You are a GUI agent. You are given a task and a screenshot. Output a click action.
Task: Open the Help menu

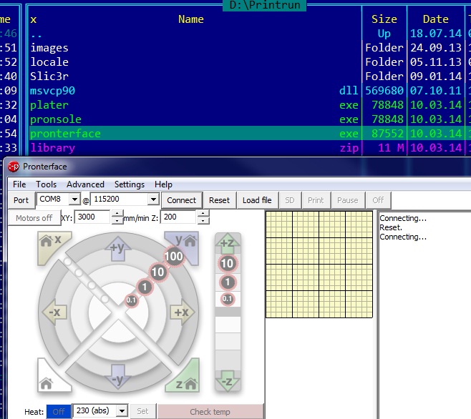pyautogui.click(x=163, y=184)
